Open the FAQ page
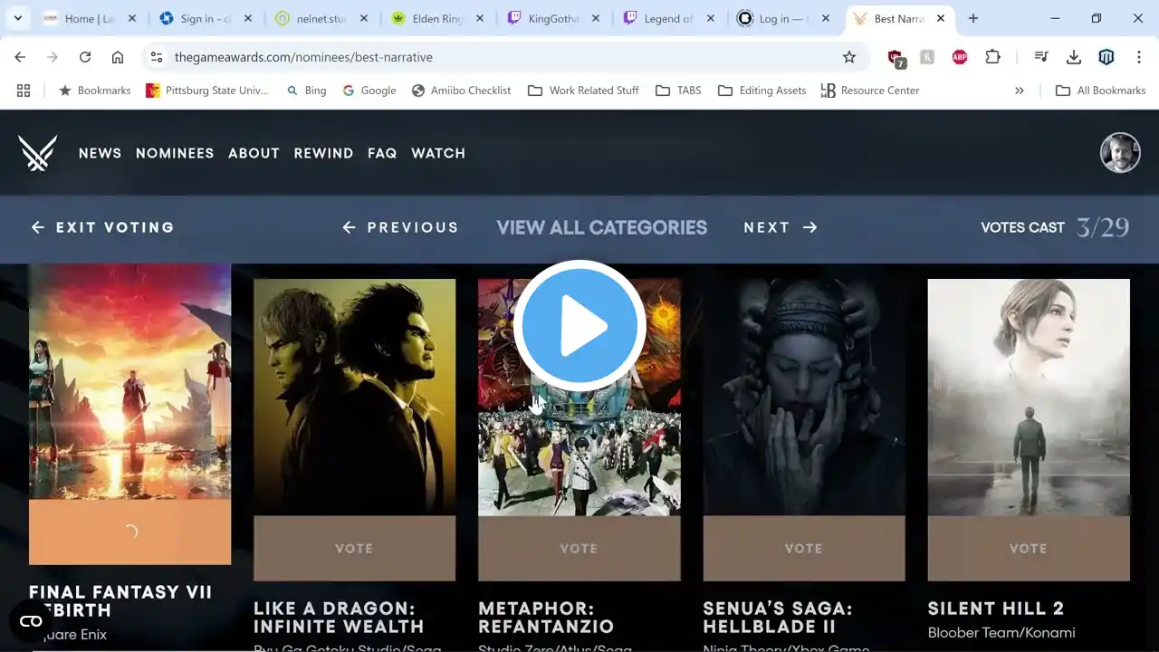This screenshot has width=1159, height=652. [x=382, y=153]
